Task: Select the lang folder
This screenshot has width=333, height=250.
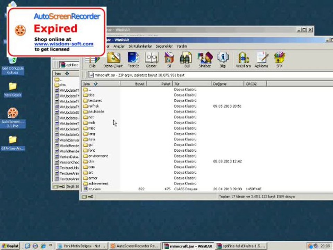Action: click(89, 134)
